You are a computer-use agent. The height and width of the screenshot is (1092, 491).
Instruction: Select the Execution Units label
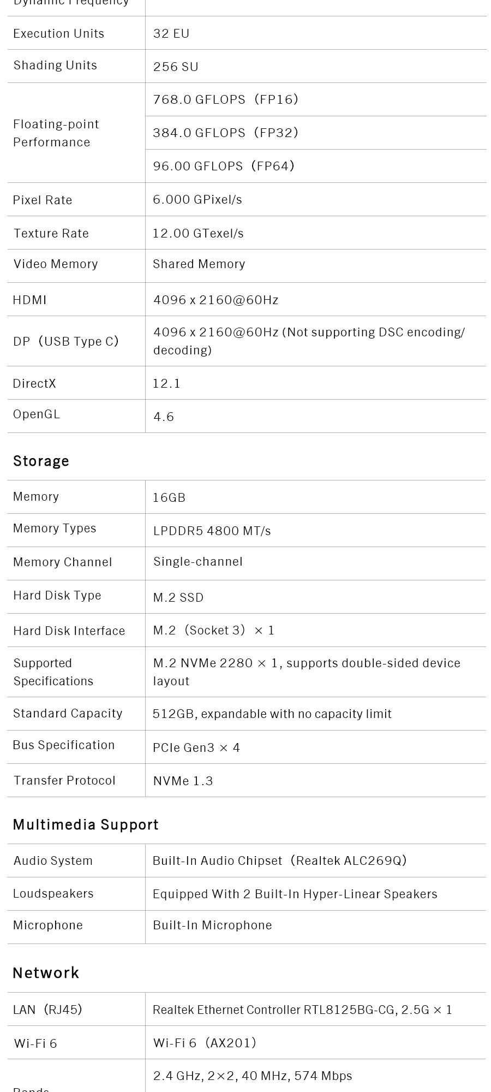click(x=58, y=33)
